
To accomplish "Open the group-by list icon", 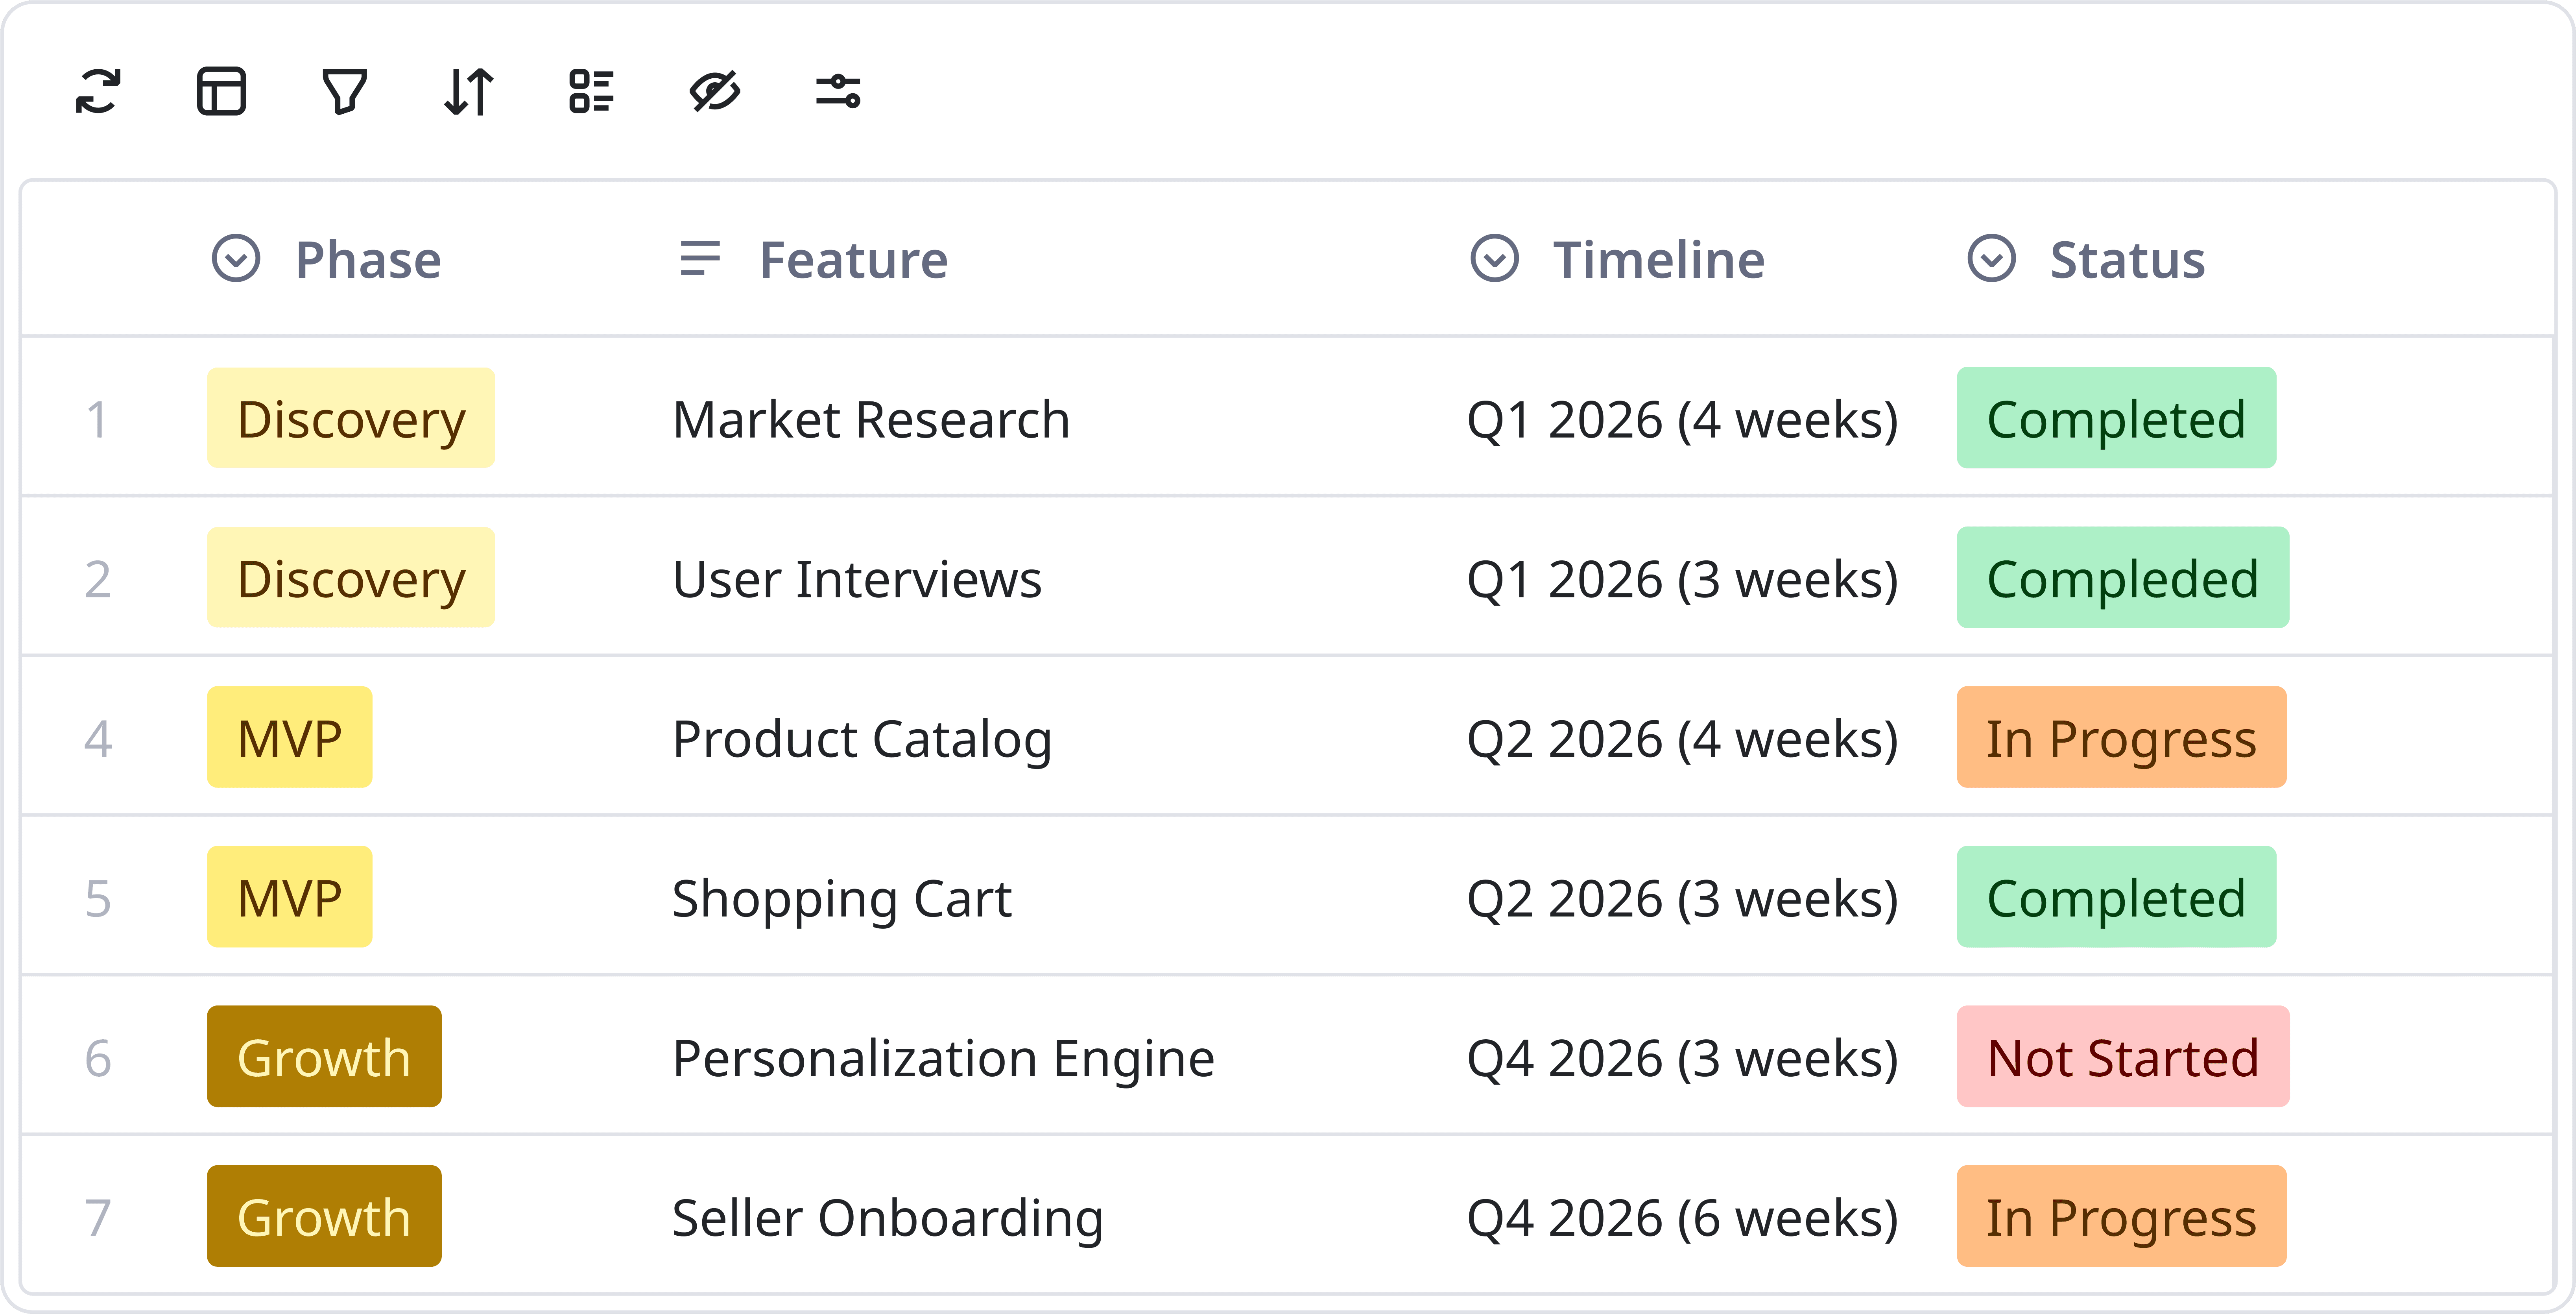I will click(591, 92).
